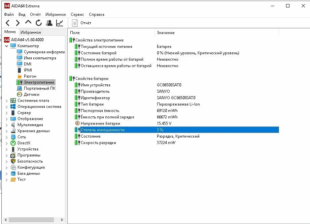Image resolution: width=310 pixels, height=224 pixels.
Task: Switch to the Избранное tab
Action: (30, 32)
